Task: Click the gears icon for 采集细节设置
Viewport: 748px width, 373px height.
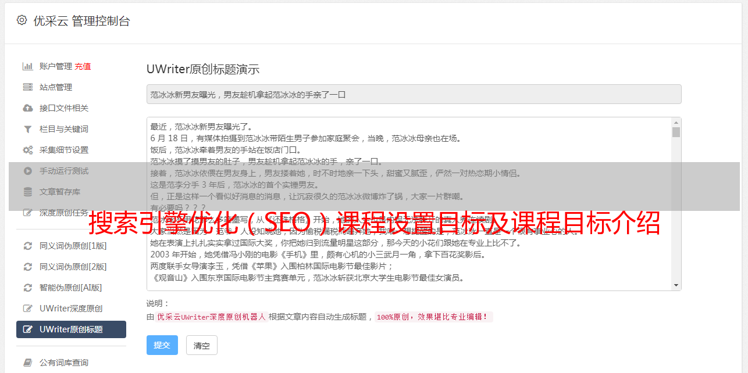Action: [x=27, y=150]
